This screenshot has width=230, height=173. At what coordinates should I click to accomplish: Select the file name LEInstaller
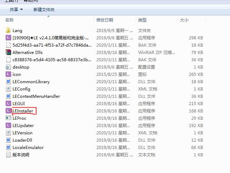[x=23, y=111]
